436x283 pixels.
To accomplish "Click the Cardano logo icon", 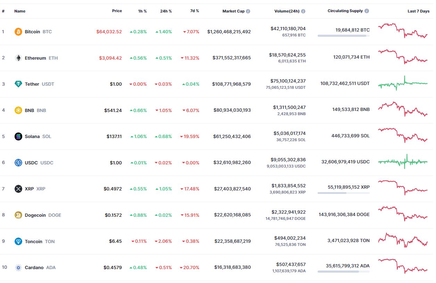I will [18, 267].
